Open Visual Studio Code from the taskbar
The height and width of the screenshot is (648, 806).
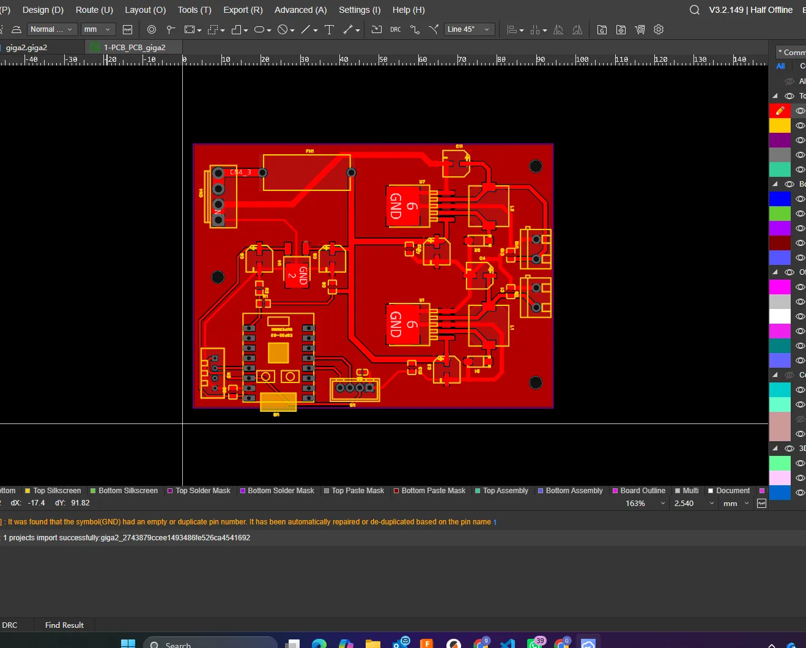tap(508, 644)
